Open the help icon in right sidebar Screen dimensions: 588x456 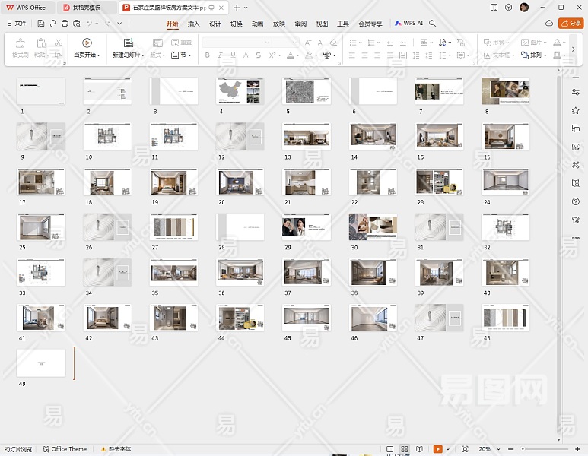(576, 201)
